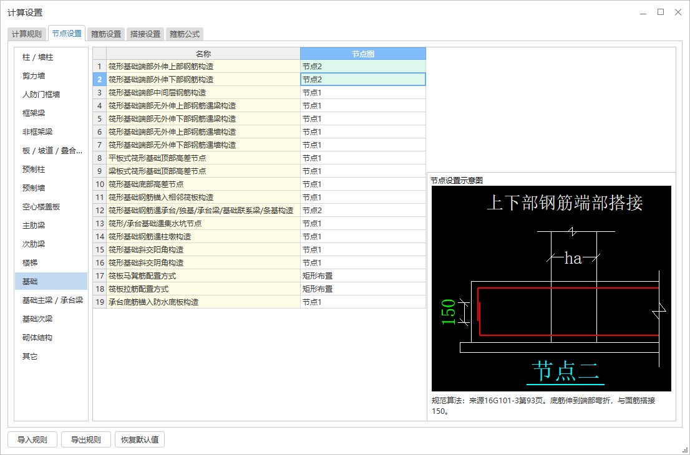Choose 楼梯 in the sidebar
The height and width of the screenshot is (455, 690).
click(51, 263)
